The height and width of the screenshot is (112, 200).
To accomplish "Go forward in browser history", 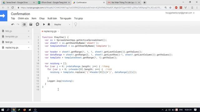I will [x=8, y=7].
